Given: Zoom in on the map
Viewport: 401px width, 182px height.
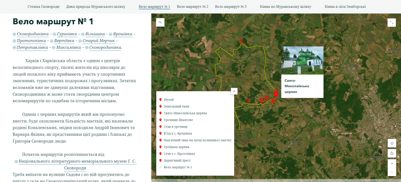Looking at the screenshot, I should [x=392, y=163].
